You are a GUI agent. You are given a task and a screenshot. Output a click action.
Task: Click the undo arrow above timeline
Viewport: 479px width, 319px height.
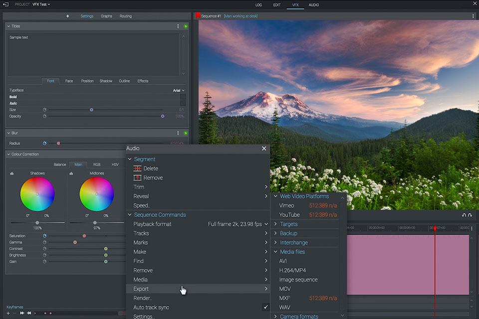[x=464, y=215]
